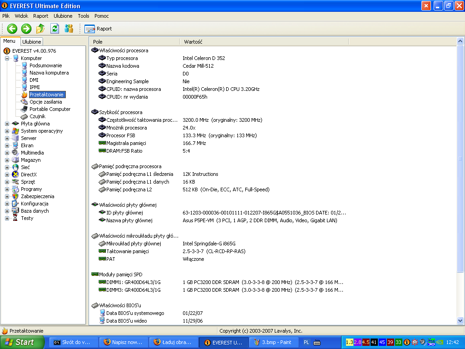
Task: Click the Users toolbar icon
Action: pyautogui.click(x=69, y=29)
